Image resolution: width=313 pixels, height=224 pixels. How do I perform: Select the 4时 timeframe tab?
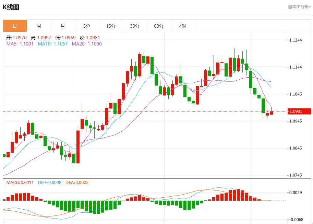coord(183,26)
